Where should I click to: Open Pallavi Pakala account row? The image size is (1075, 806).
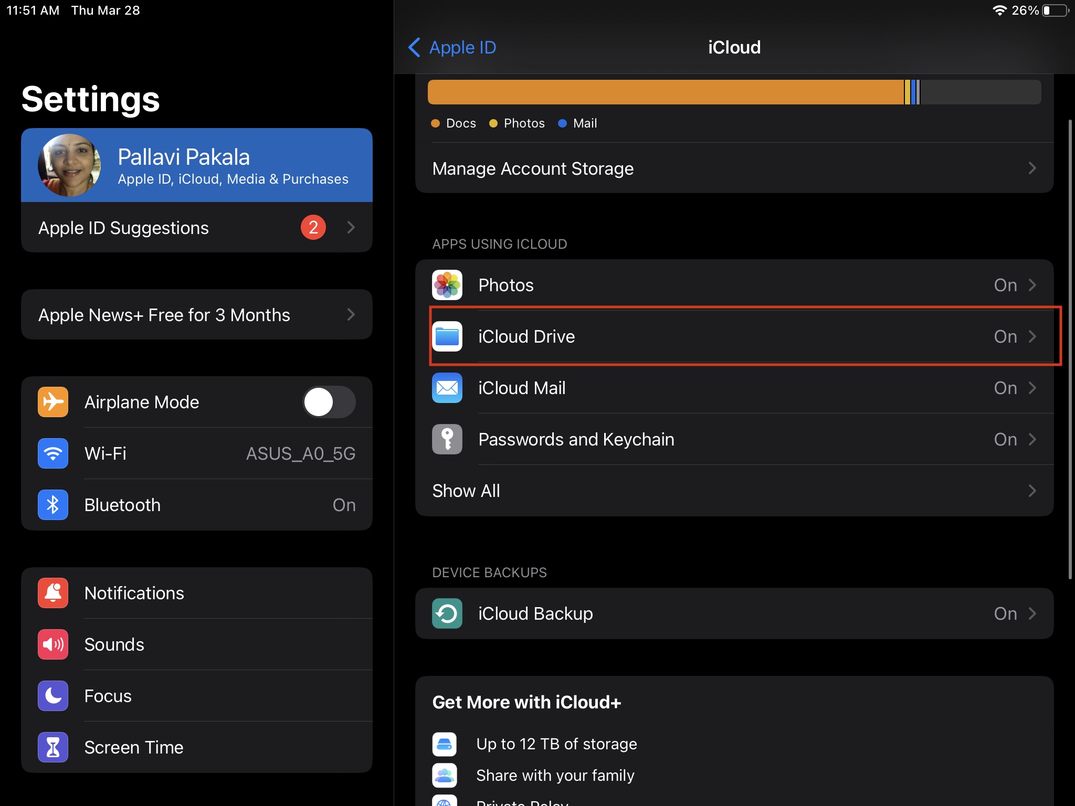pos(197,165)
